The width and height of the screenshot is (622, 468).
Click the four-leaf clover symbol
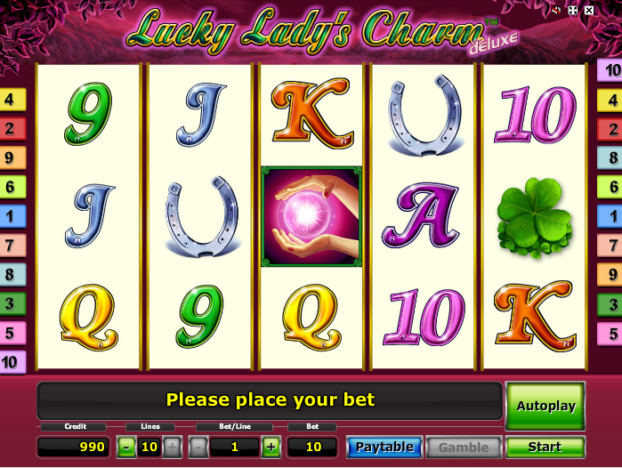click(535, 218)
